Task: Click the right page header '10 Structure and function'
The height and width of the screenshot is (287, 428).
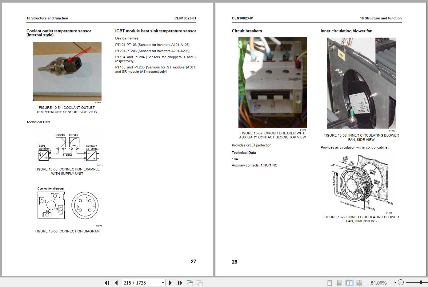Action: [381, 18]
